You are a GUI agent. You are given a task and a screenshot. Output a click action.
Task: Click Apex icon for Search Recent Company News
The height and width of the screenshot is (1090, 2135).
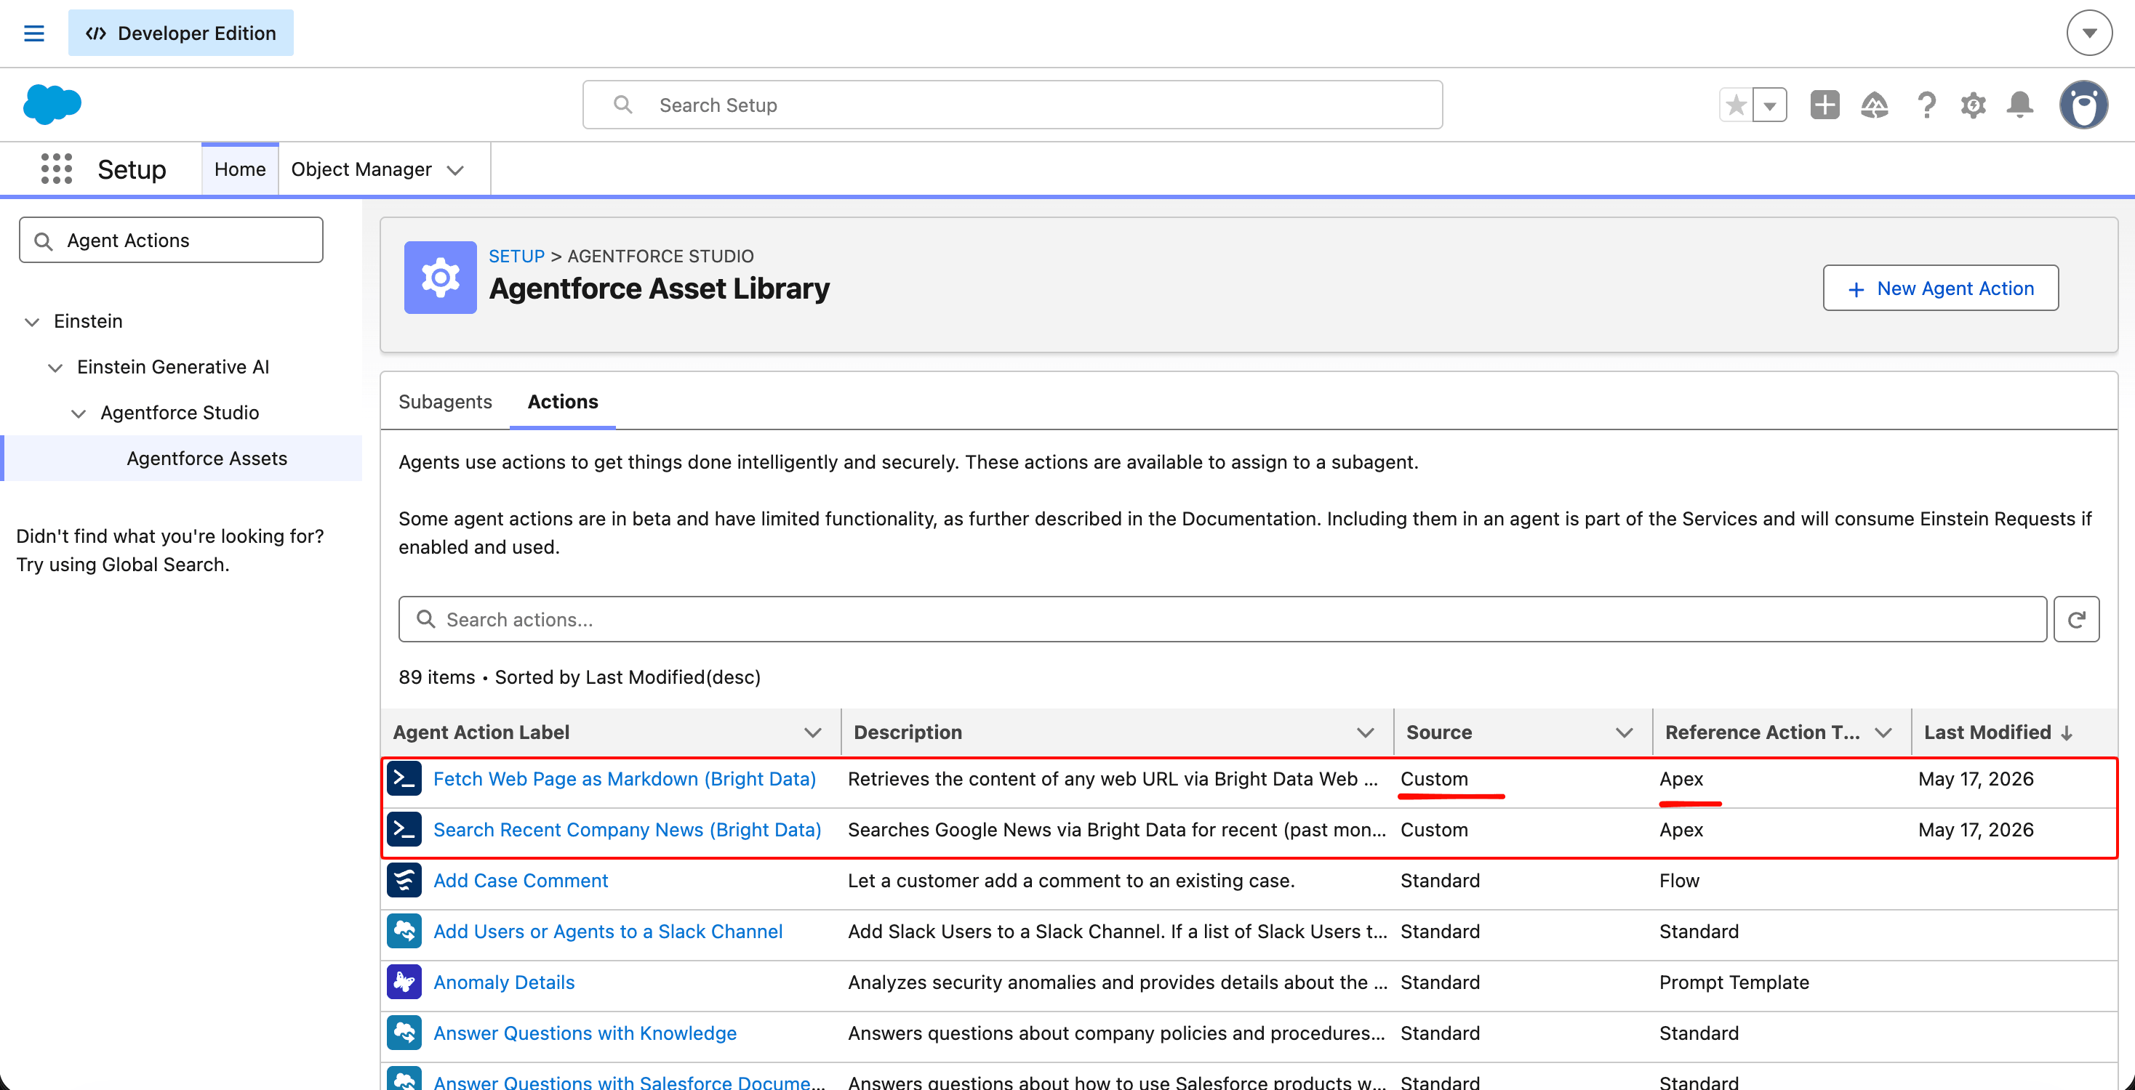click(x=404, y=830)
